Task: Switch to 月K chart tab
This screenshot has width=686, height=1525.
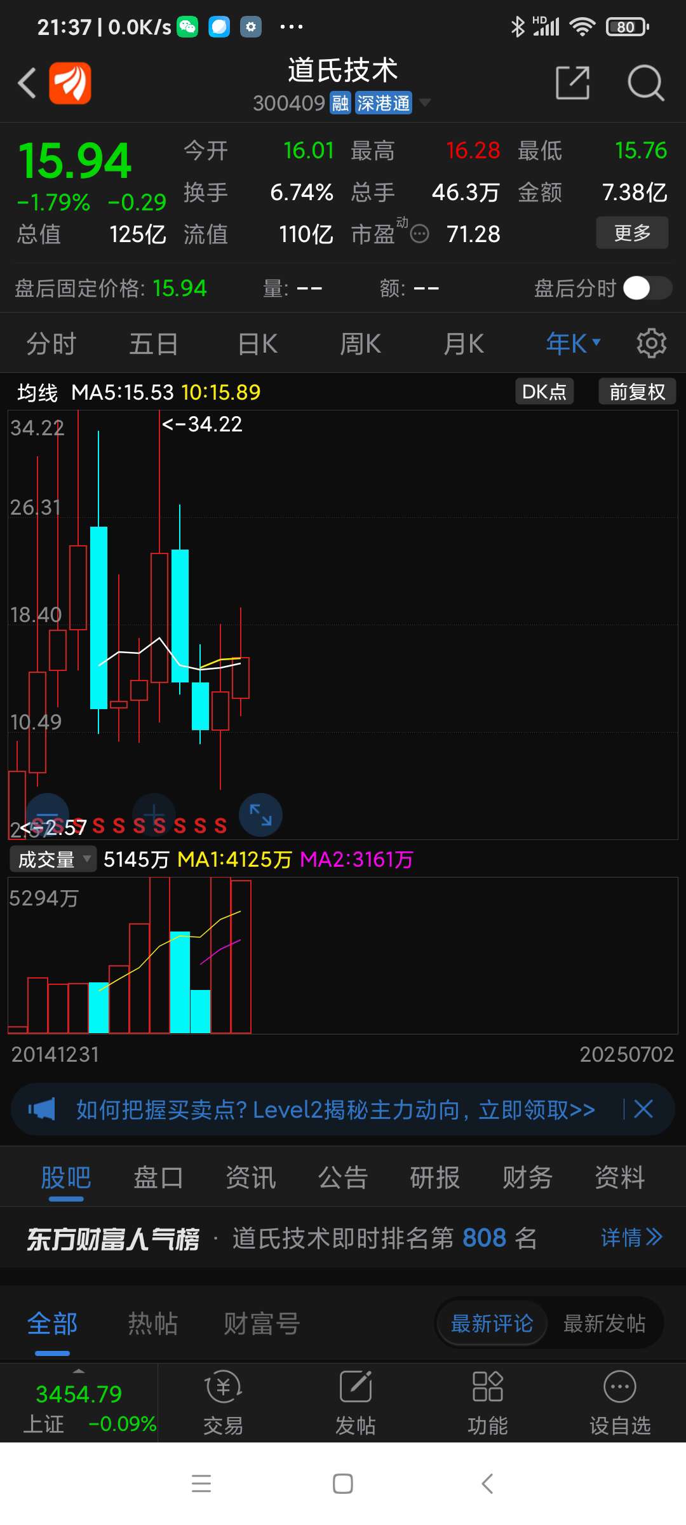Action: click(464, 344)
